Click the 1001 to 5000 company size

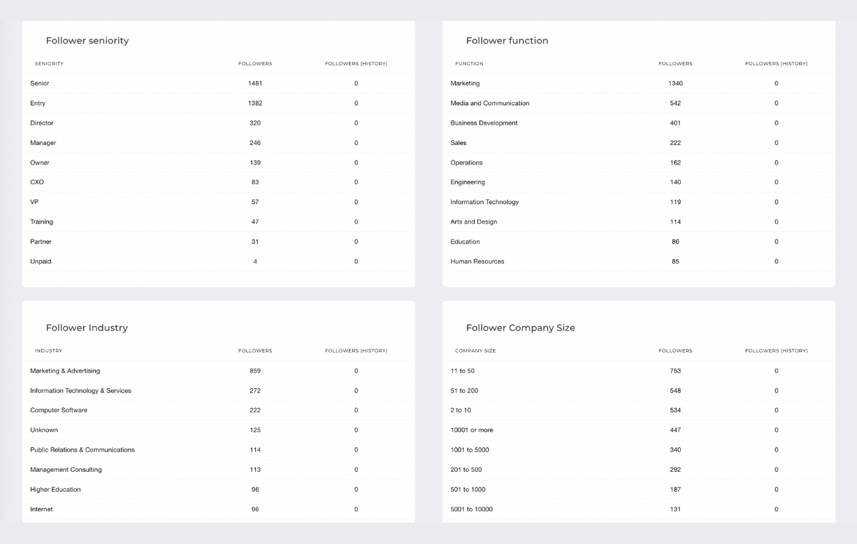(x=470, y=449)
